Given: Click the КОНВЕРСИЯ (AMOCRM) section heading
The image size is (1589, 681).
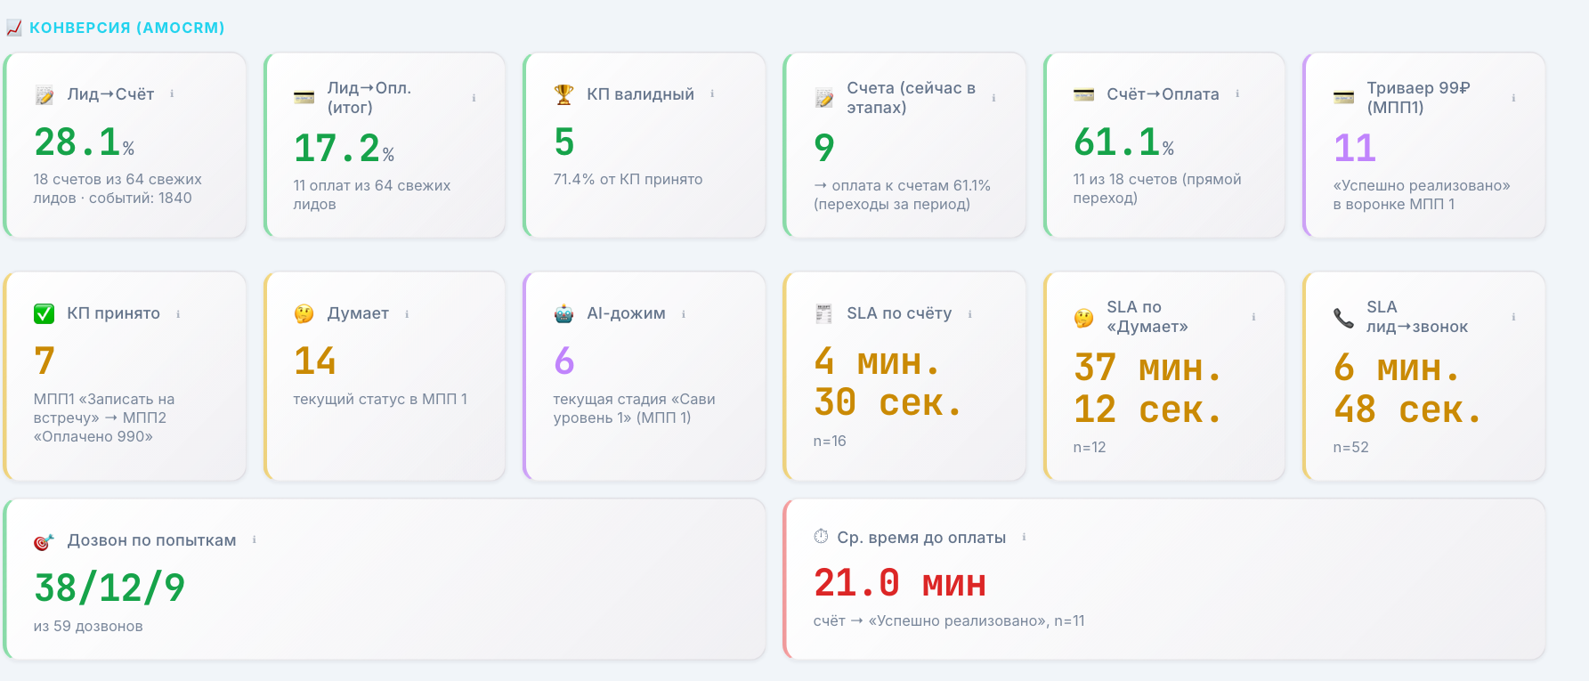Looking at the screenshot, I should (x=127, y=28).
